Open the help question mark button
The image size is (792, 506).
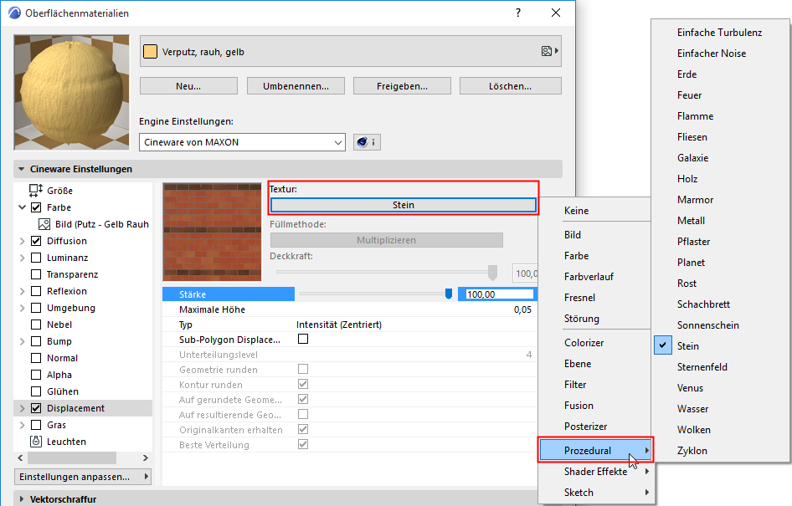coord(517,13)
